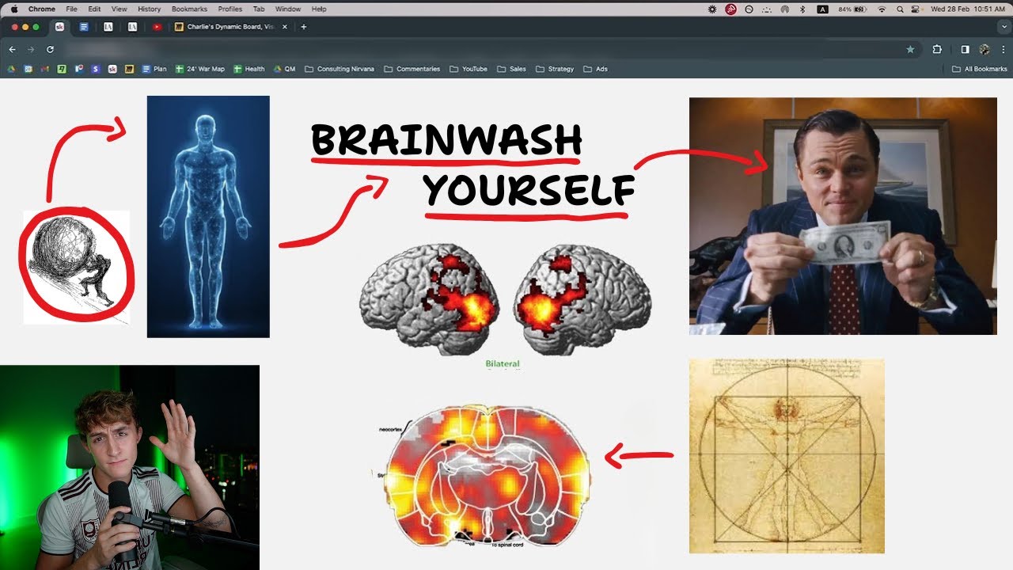Open Spotlight search magnifier icon

[x=900, y=9]
